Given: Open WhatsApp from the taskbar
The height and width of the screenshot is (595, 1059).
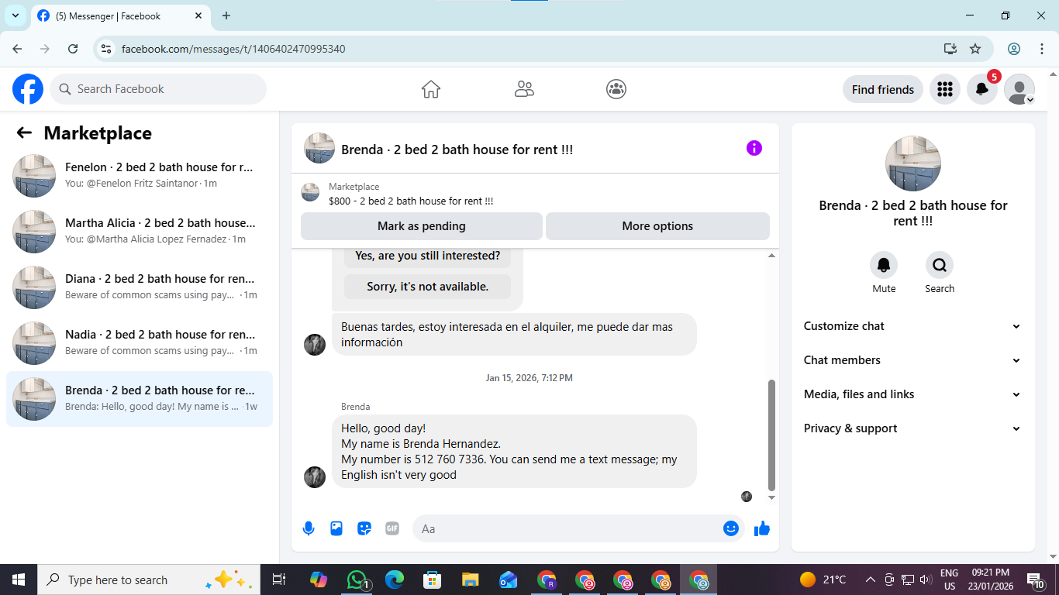Looking at the screenshot, I should point(357,580).
